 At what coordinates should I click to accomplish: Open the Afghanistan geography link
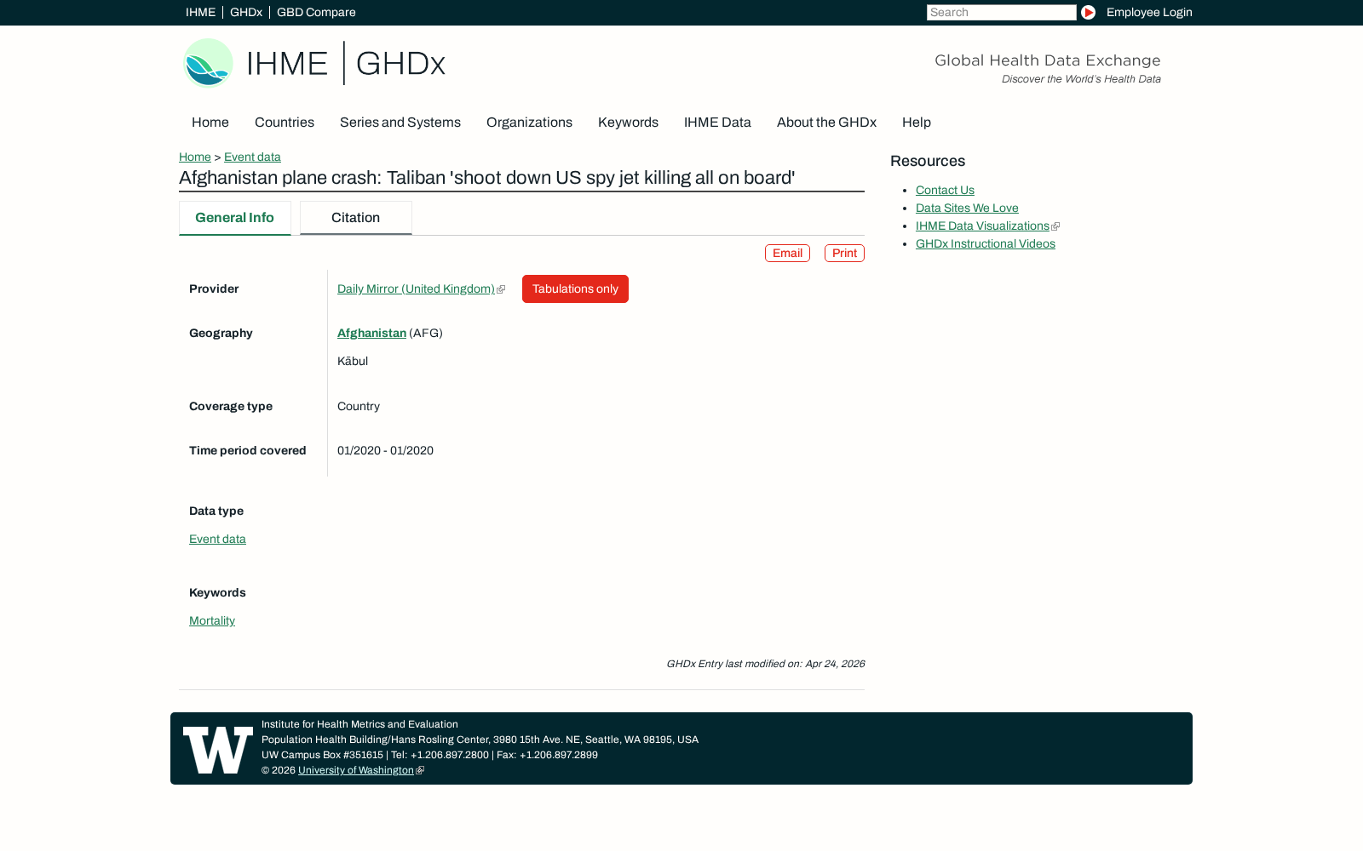click(x=371, y=334)
